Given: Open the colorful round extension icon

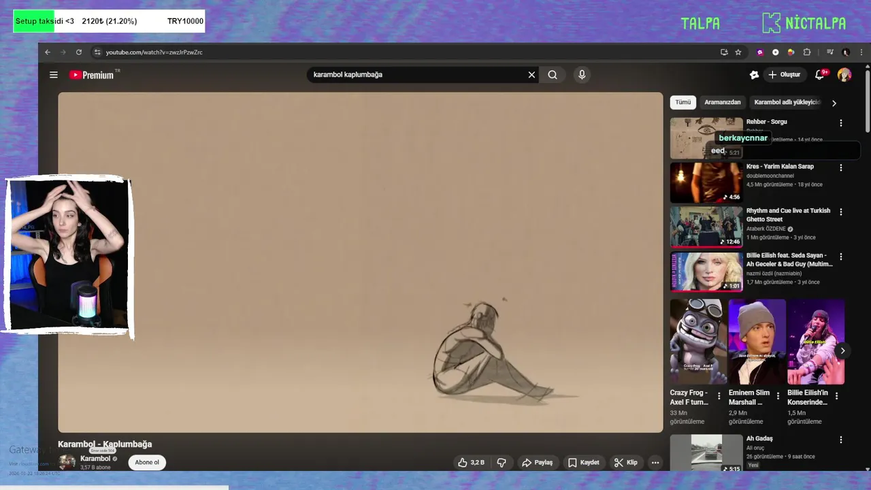Looking at the screenshot, I should [791, 52].
